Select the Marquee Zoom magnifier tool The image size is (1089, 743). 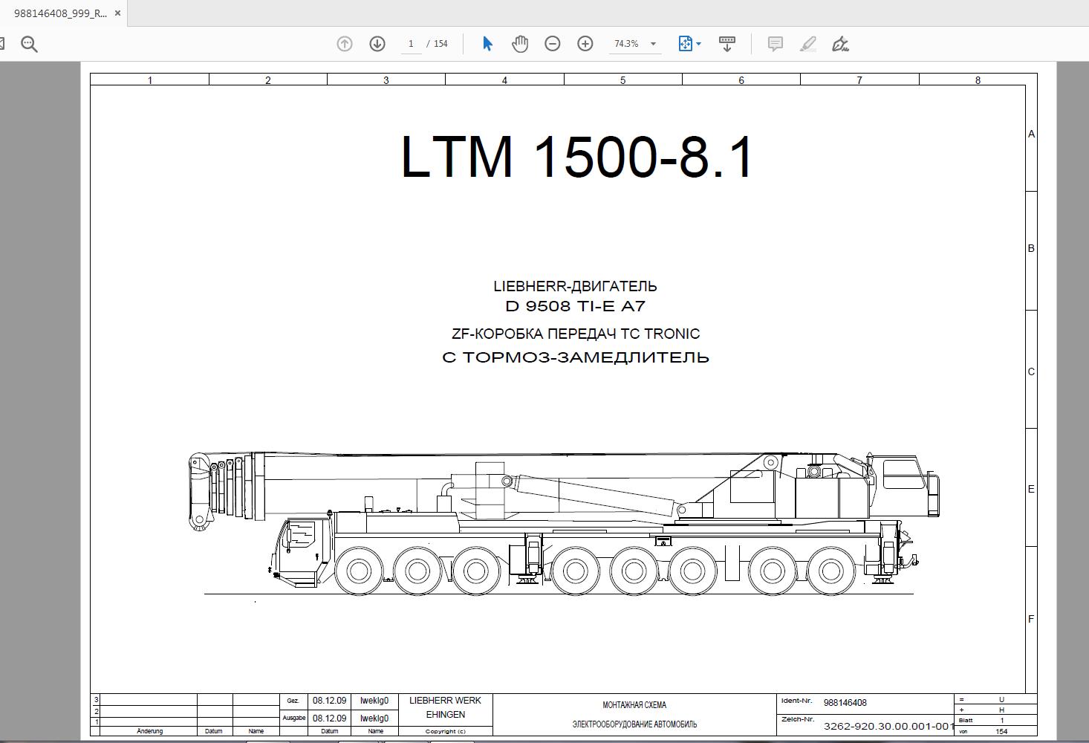[x=28, y=42]
